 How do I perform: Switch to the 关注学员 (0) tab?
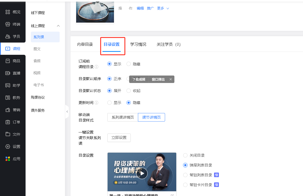(169, 44)
